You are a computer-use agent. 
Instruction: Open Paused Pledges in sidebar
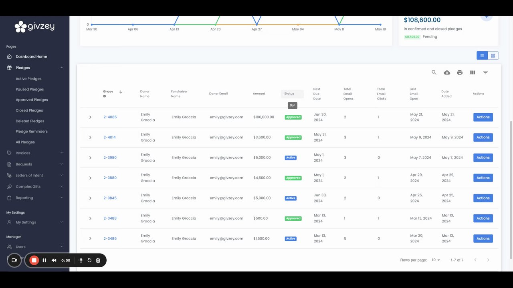coord(30,89)
